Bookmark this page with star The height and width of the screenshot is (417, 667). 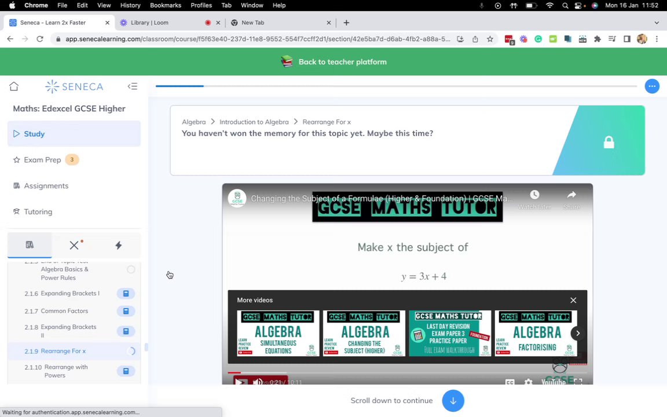point(490,39)
